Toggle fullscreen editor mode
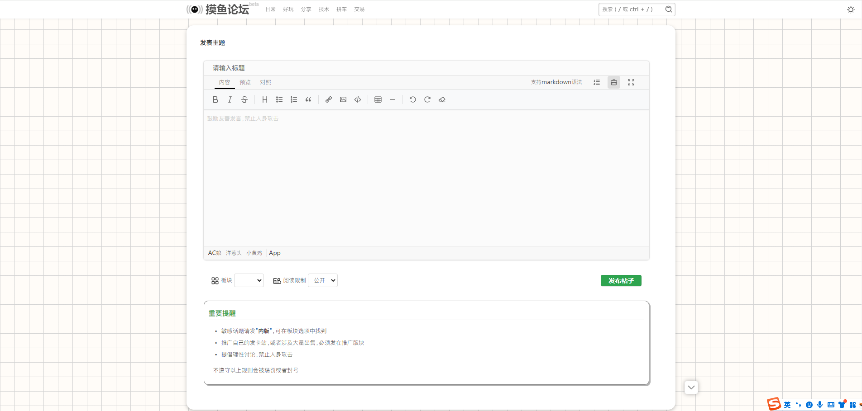Viewport: 862px width, 411px height. pyautogui.click(x=631, y=82)
